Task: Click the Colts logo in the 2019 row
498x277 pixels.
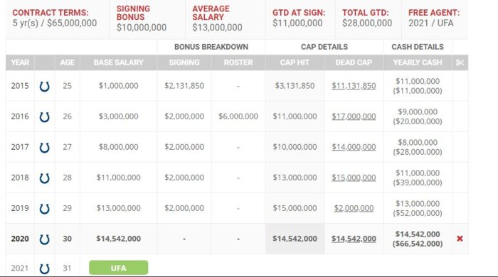Action: tap(44, 209)
